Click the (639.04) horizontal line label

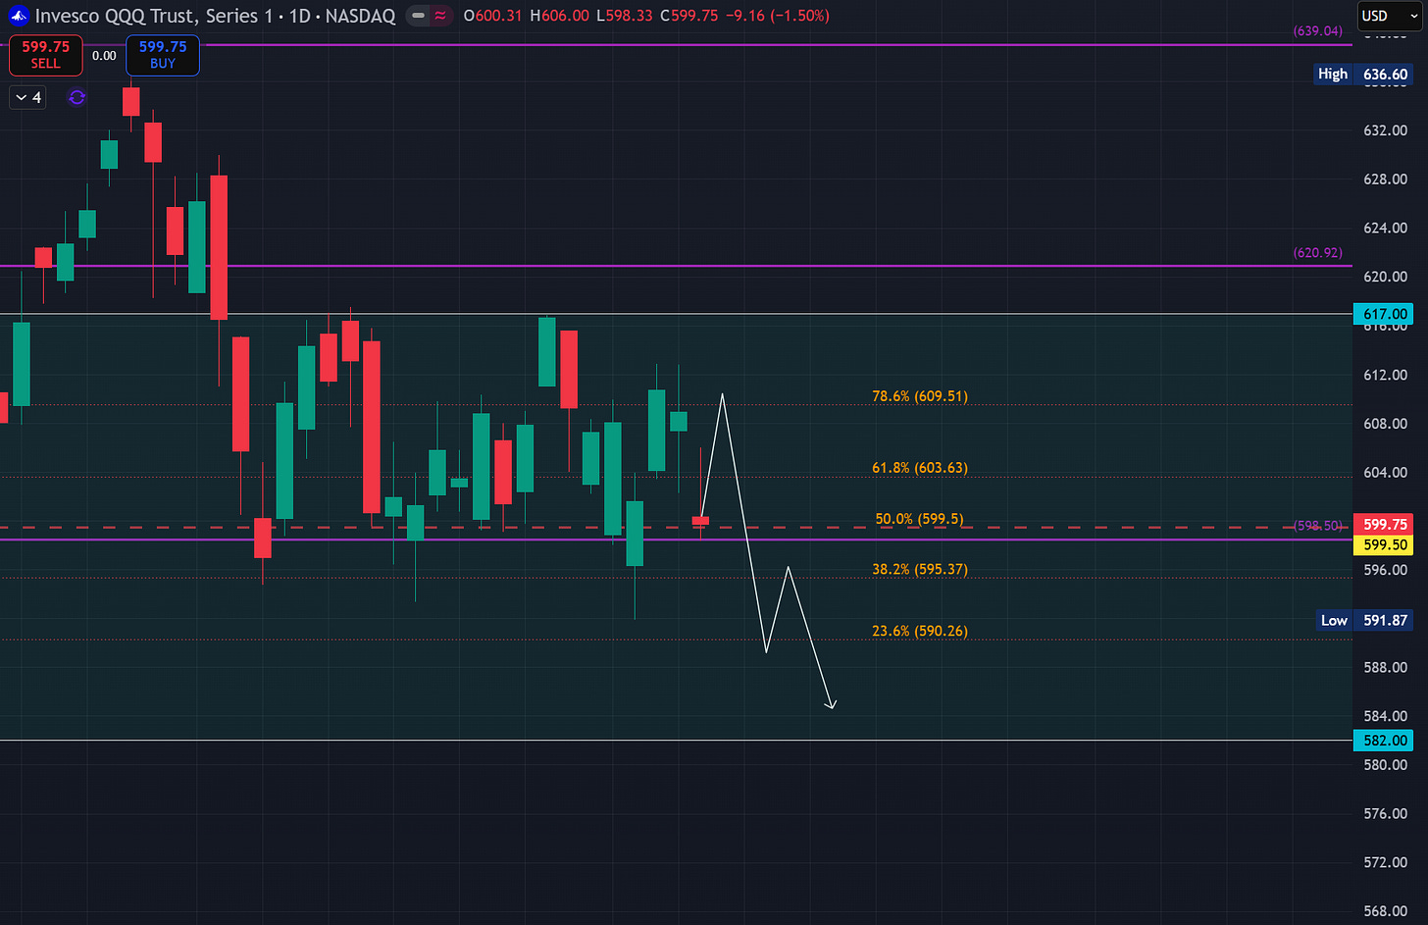(x=1318, y=30)
